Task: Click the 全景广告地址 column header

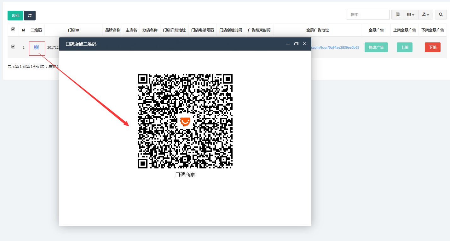Action: (x=318, y=30)
